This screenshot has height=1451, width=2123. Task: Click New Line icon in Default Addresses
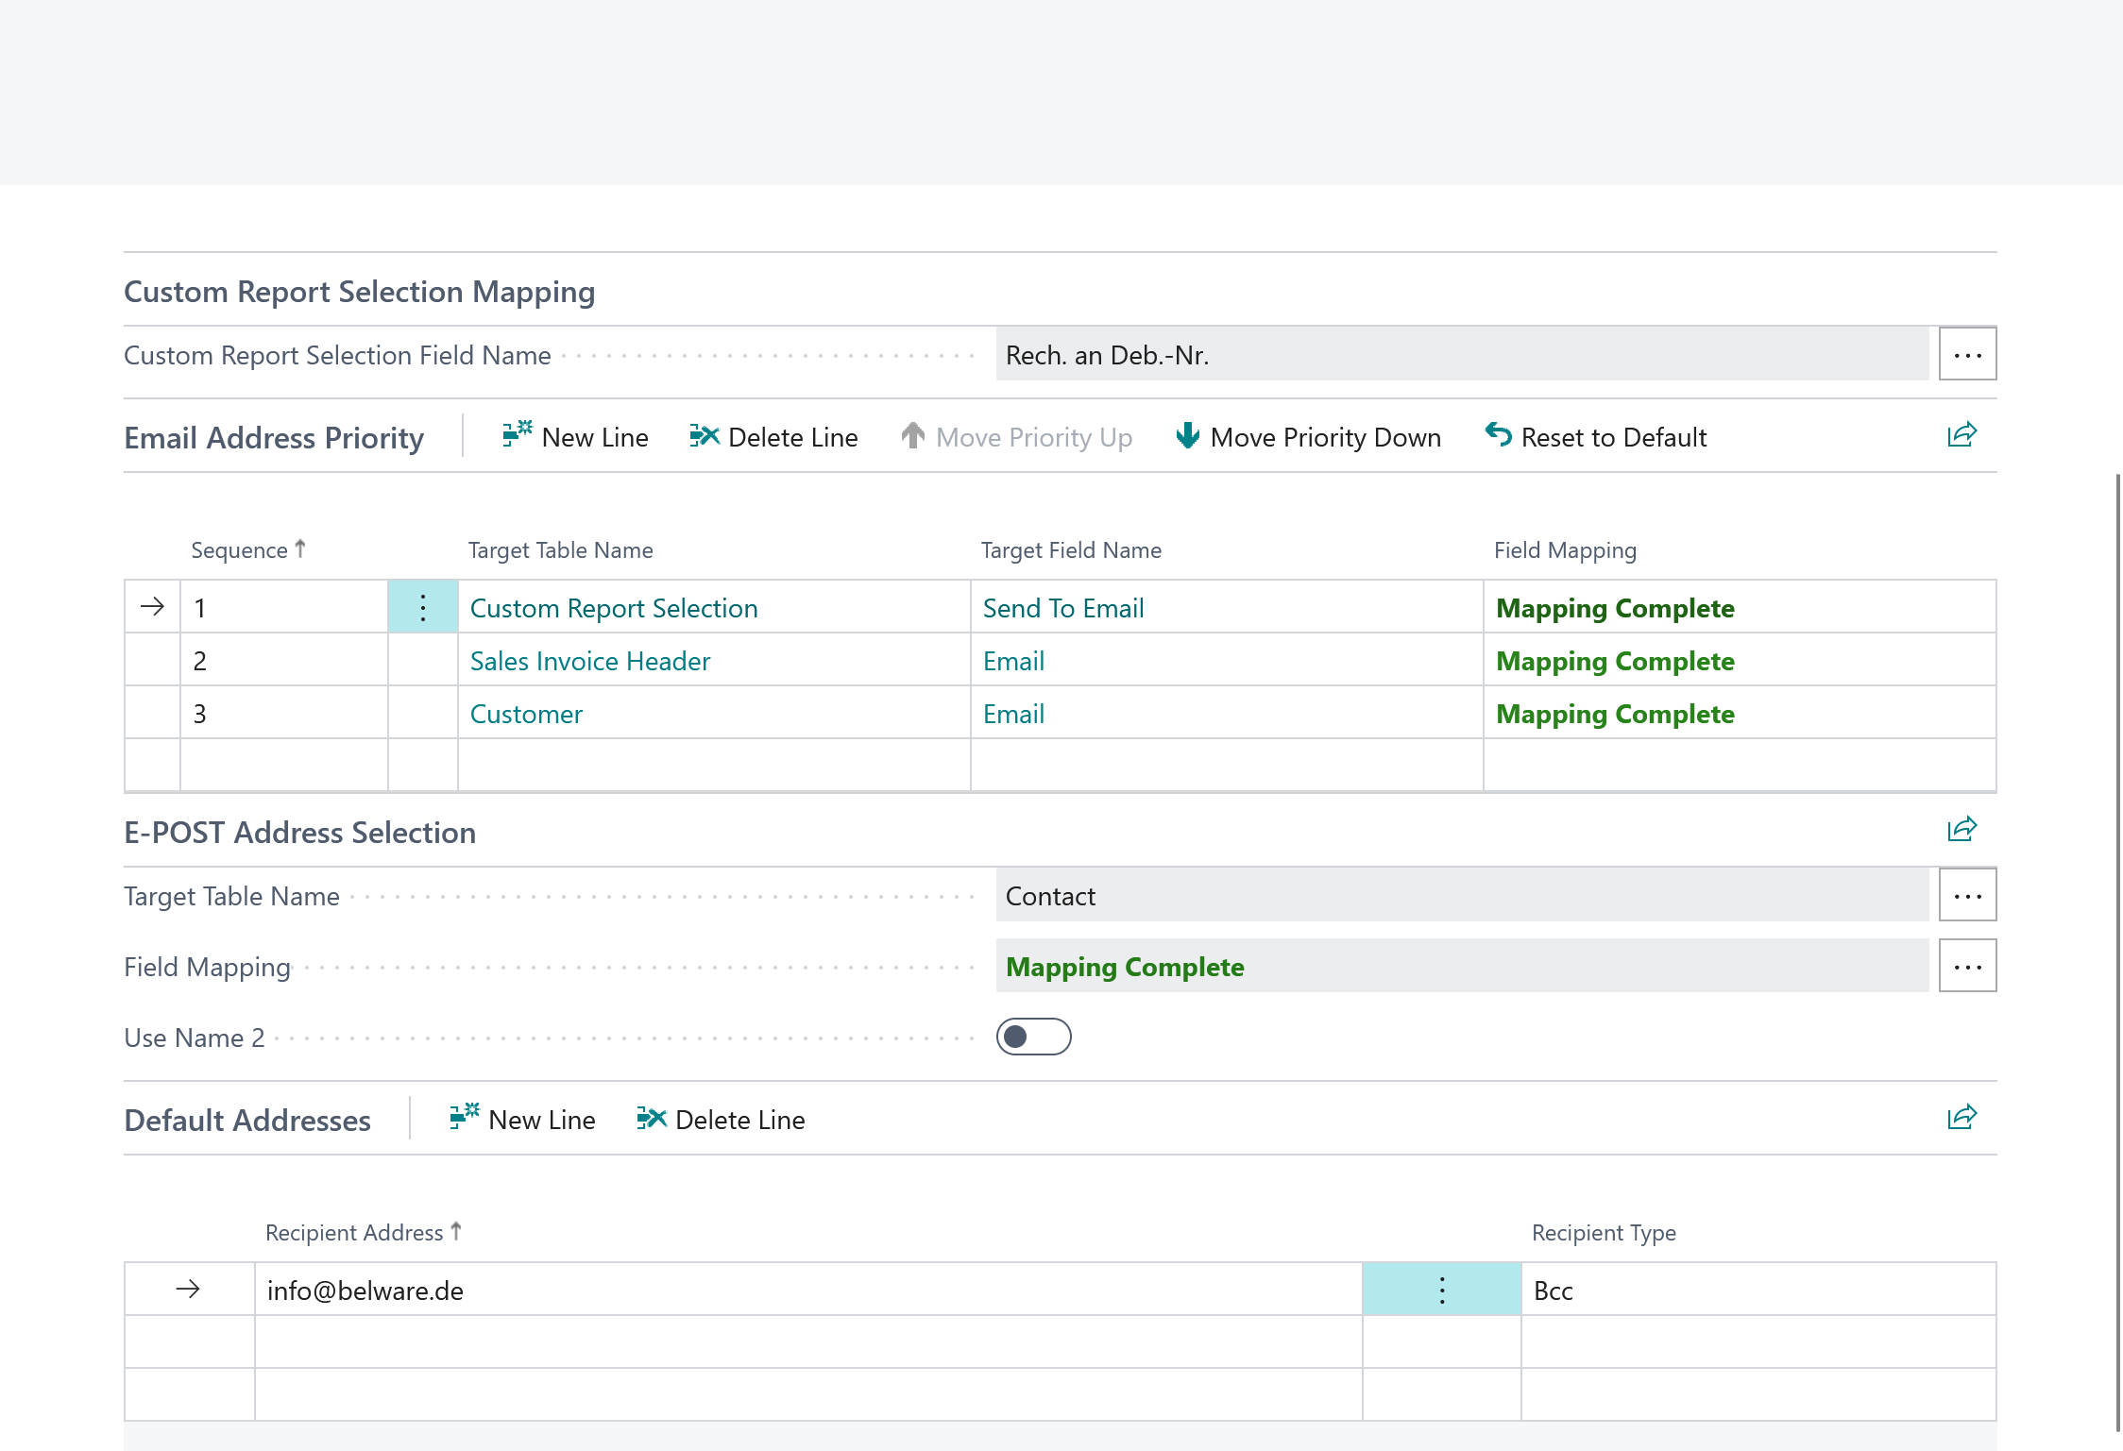[x=464, y=1118]
